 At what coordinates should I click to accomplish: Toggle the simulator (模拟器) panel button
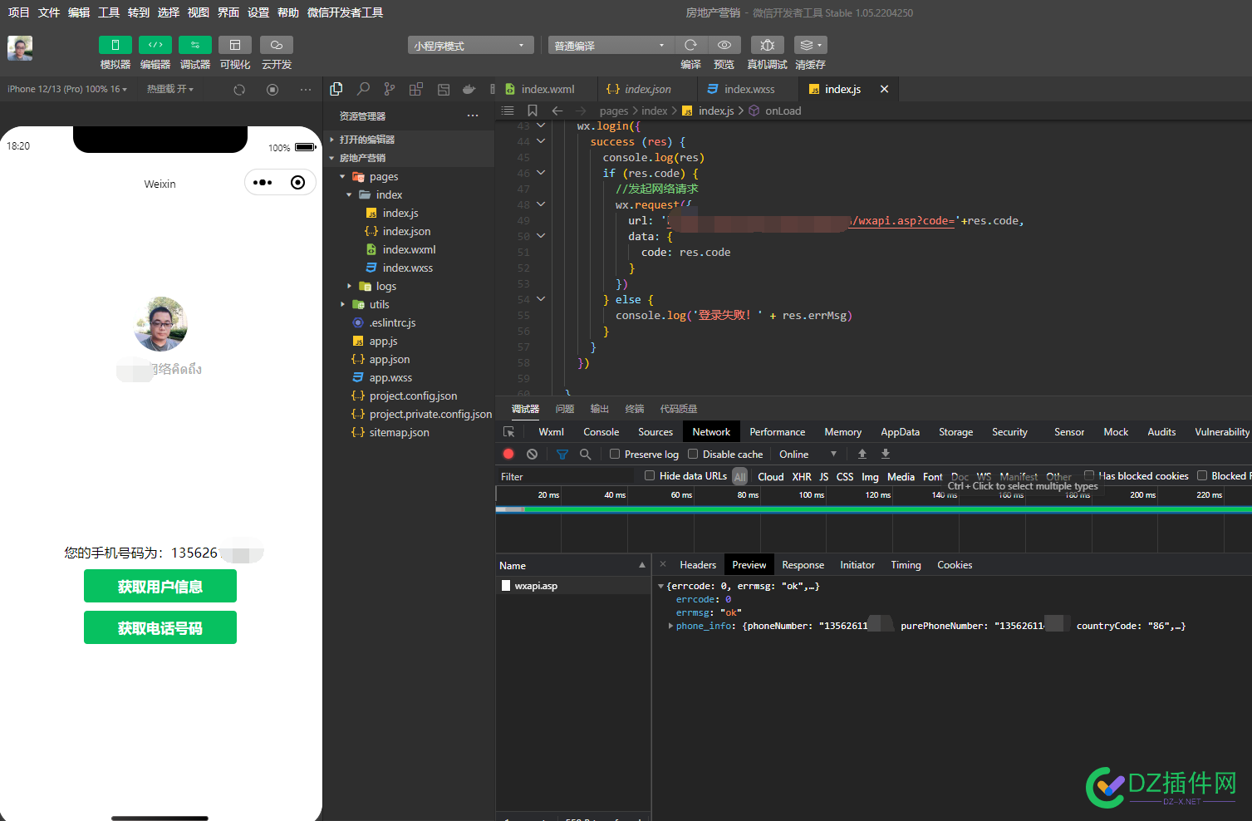click(x=115, y=45)
